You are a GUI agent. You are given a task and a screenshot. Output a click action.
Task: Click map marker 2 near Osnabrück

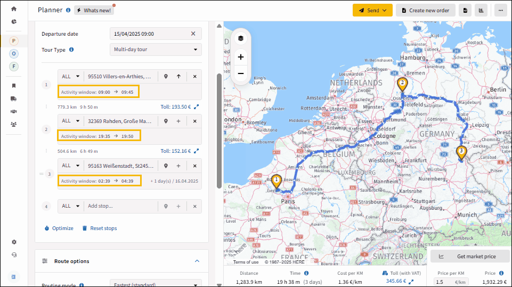pos(402,85)
